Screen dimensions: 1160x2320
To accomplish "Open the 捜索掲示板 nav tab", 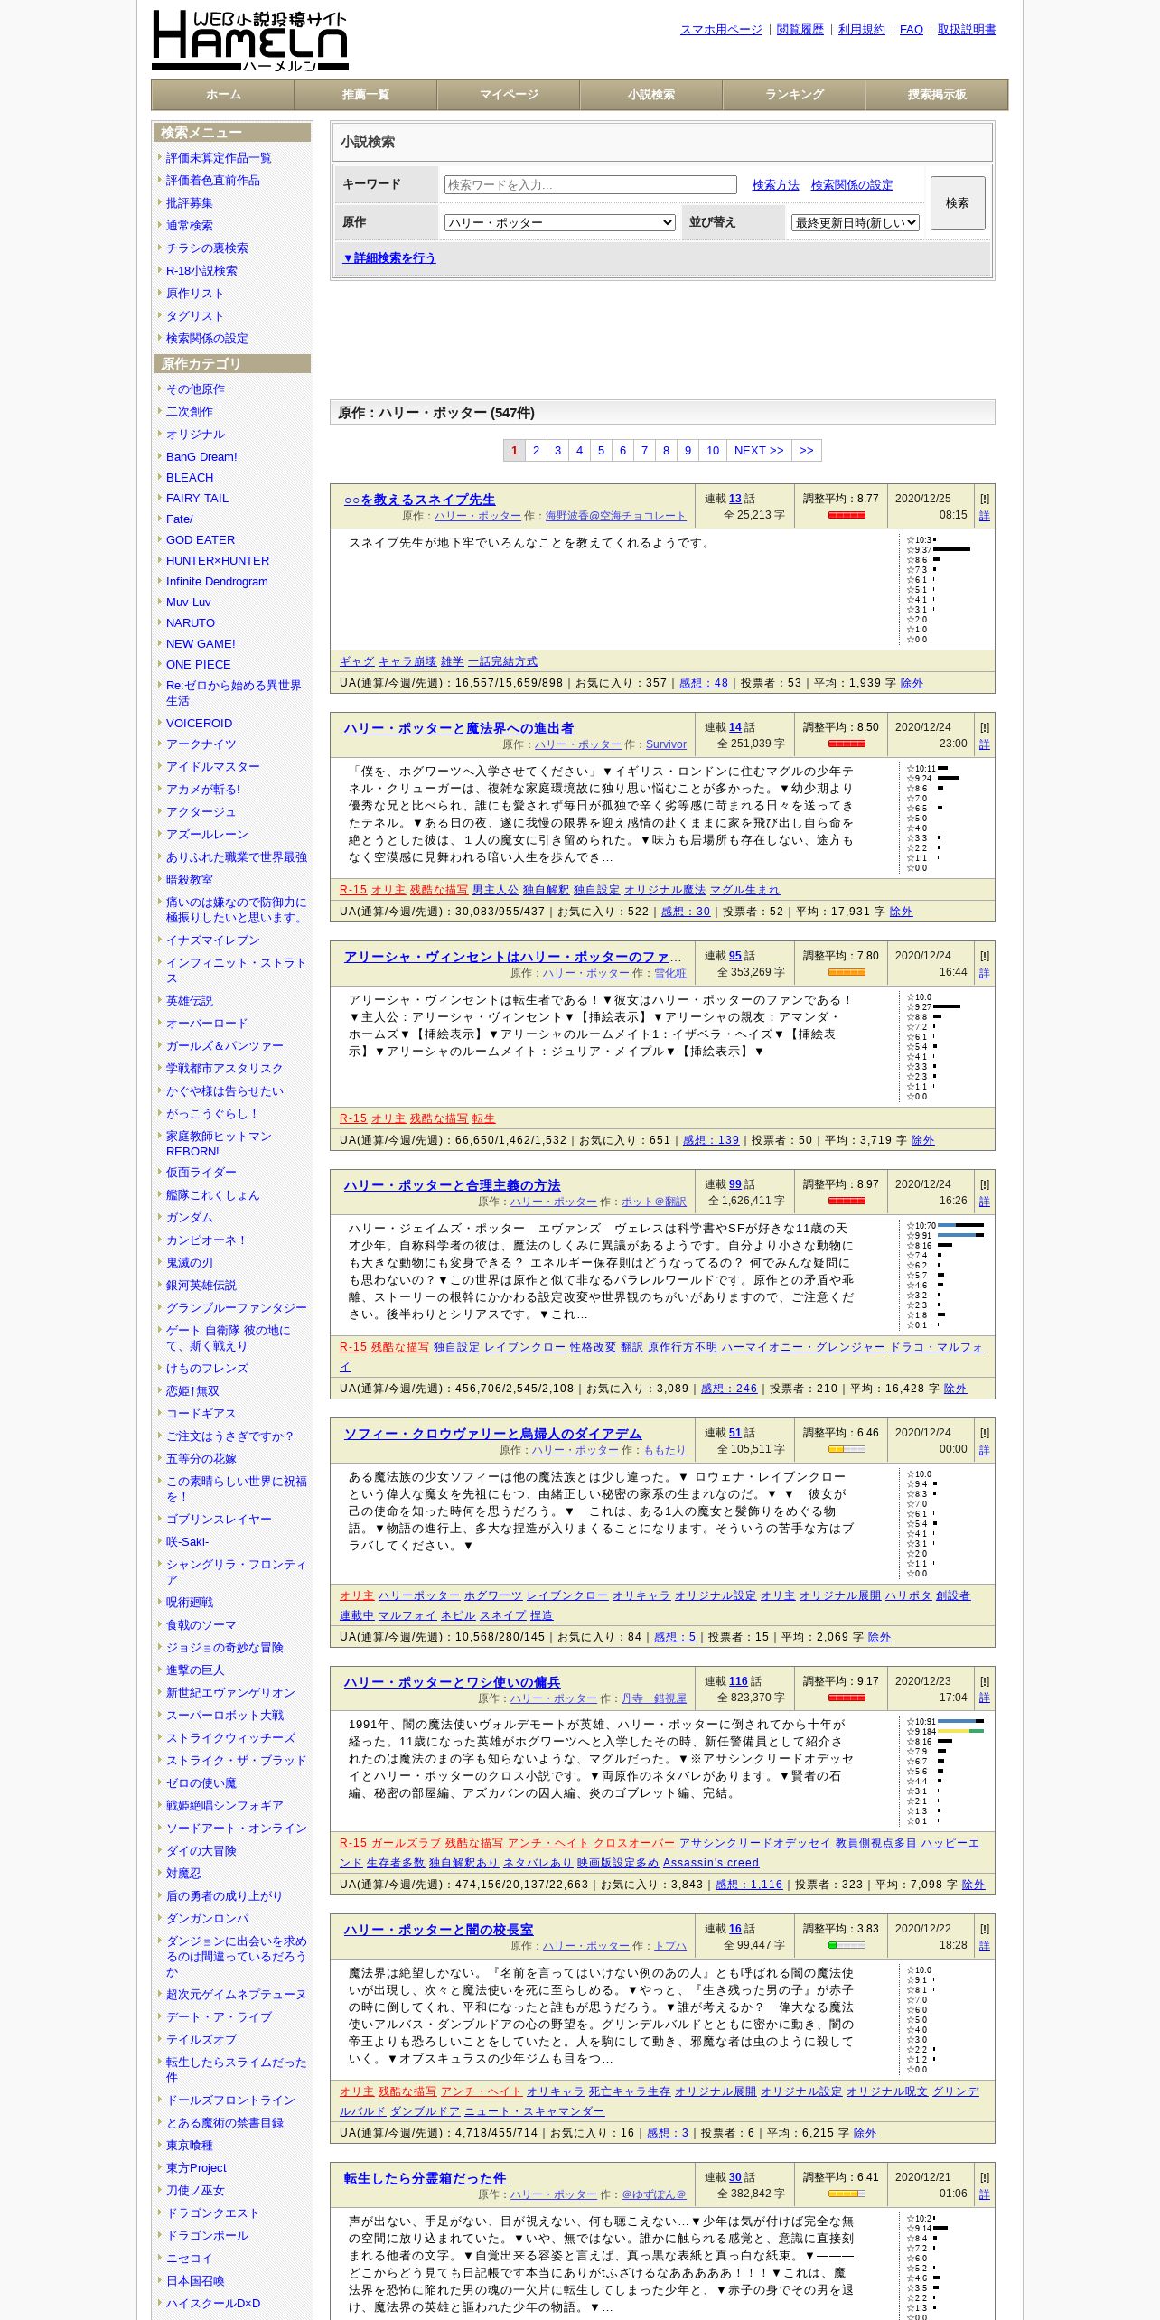I will 937,94.
